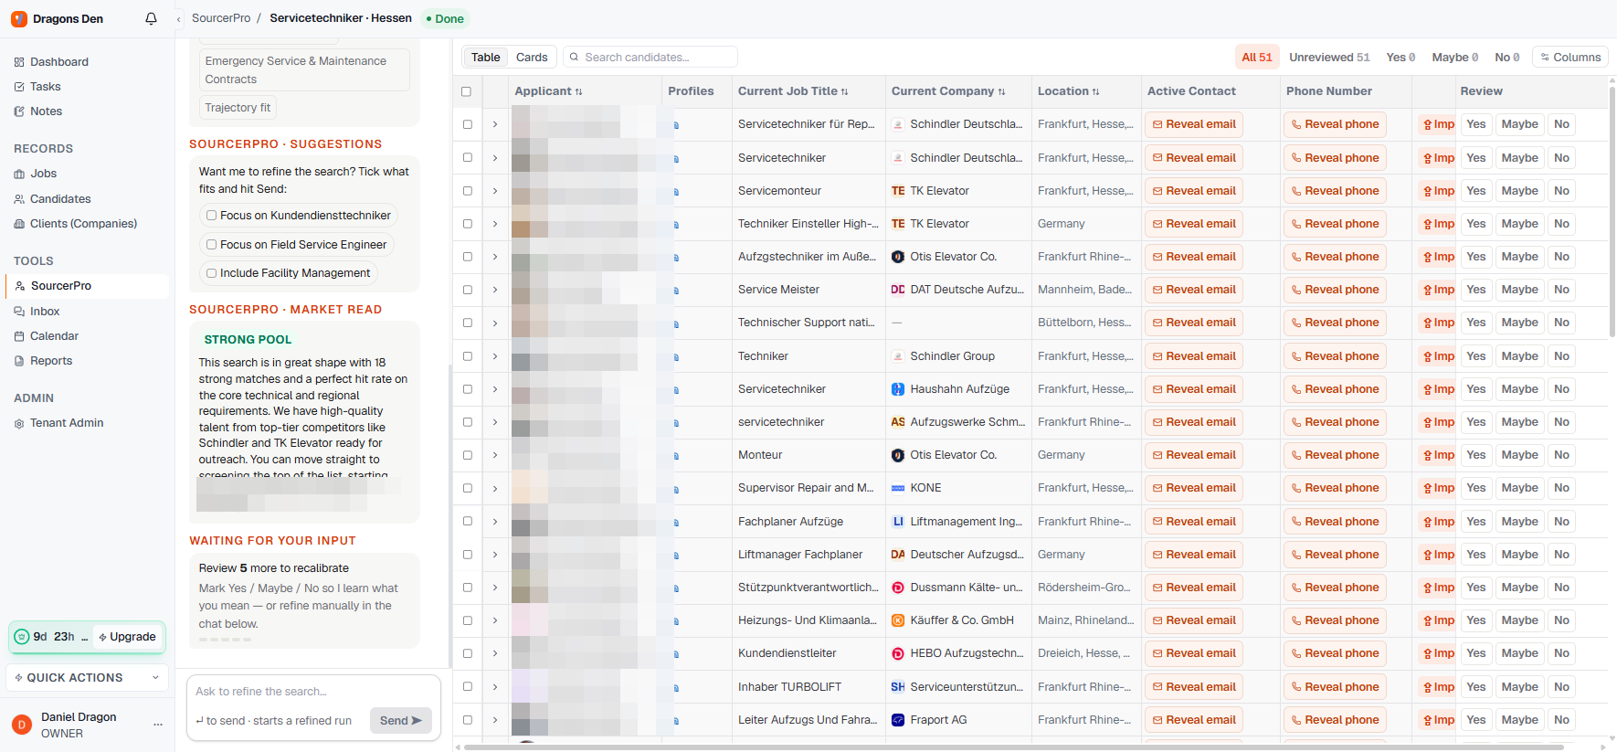This screenshot has width=1617, height=752.
Task: Check the Leiter Aufzugs Und Fahra... row checkbox
Action: point(467,720)
